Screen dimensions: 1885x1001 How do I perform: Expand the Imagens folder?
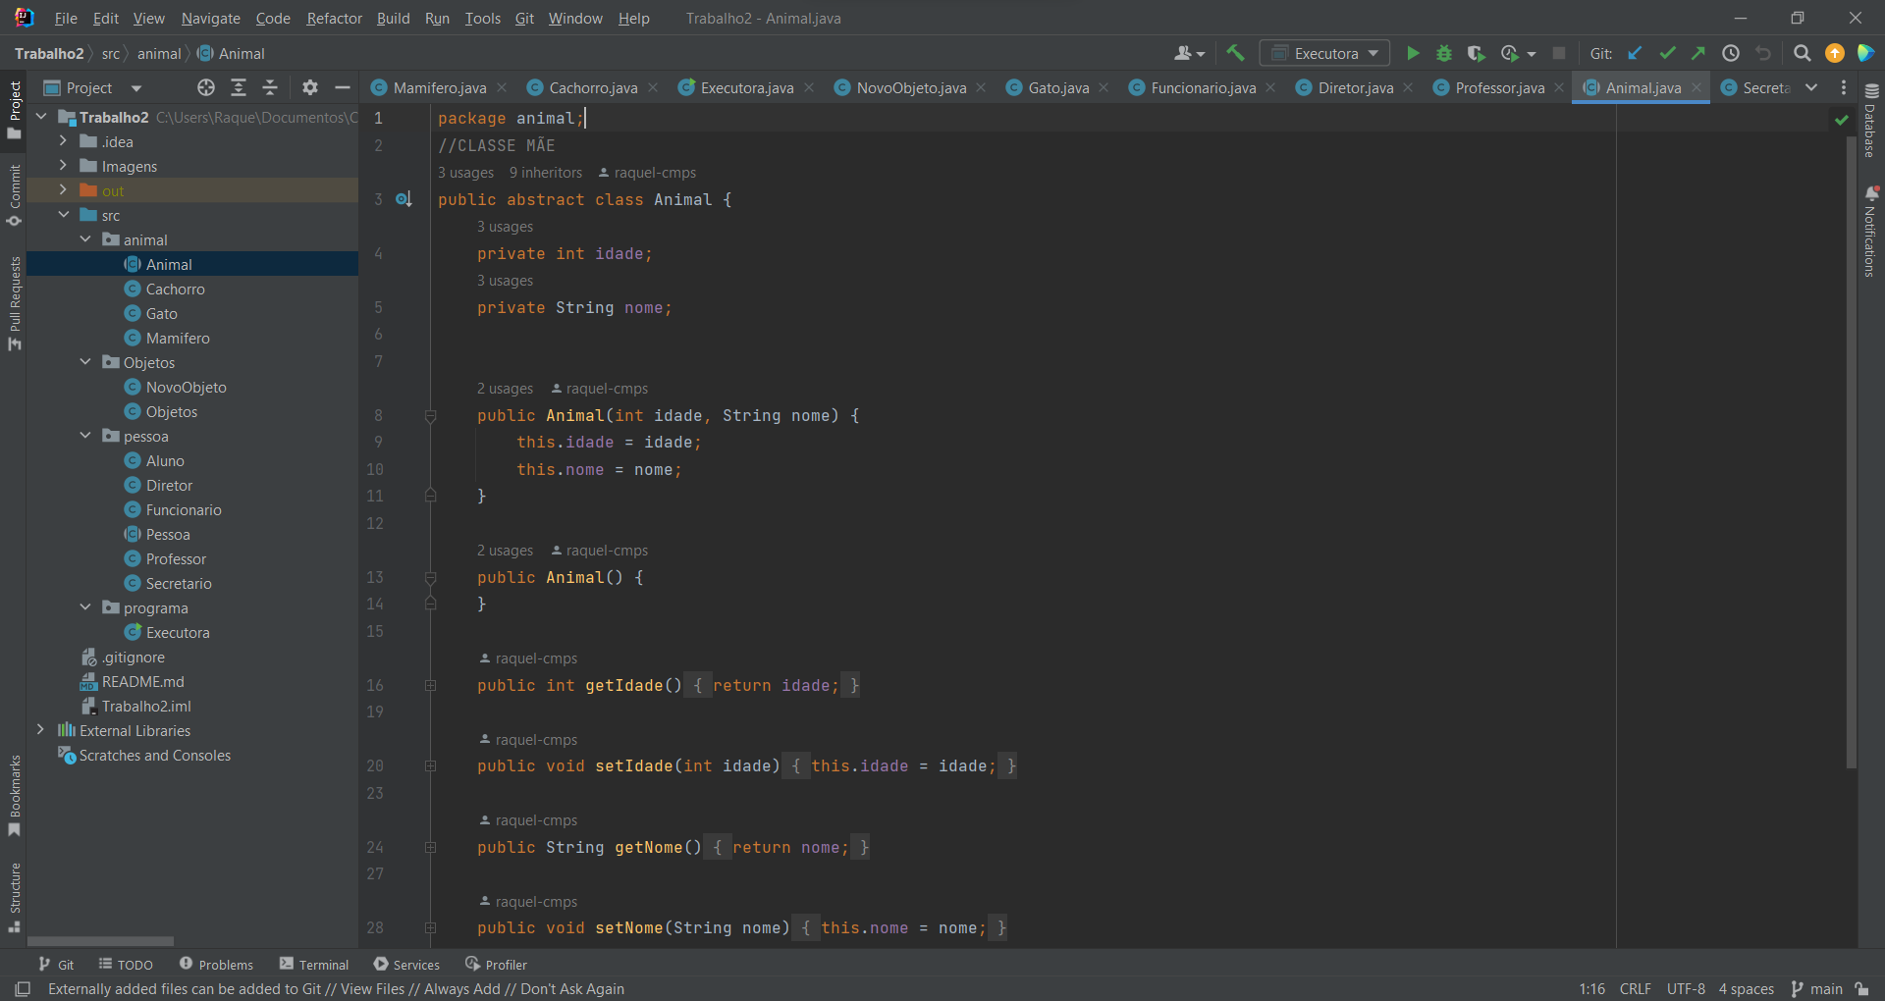[63, 166]
